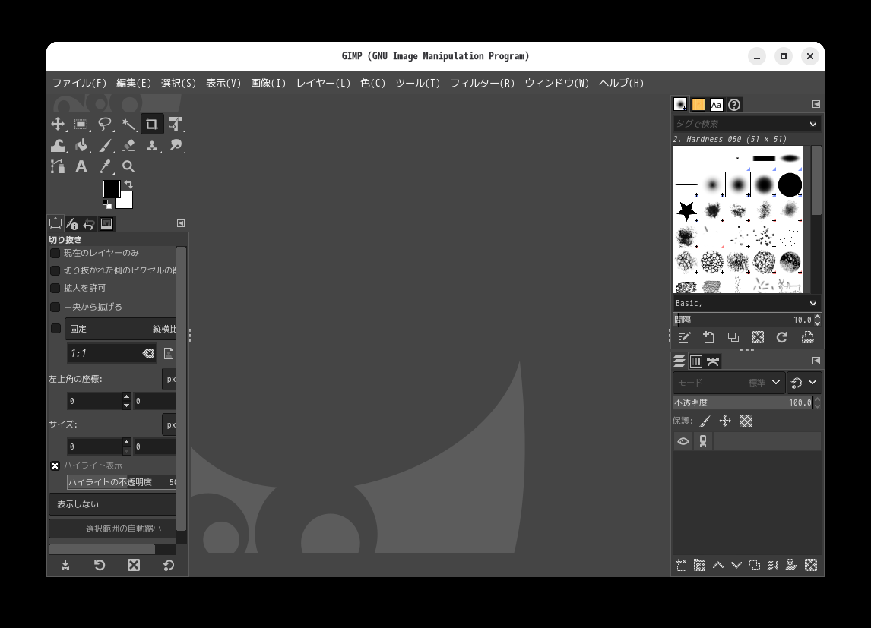Select the Free Select lasso tool

(x=105, y=125)
